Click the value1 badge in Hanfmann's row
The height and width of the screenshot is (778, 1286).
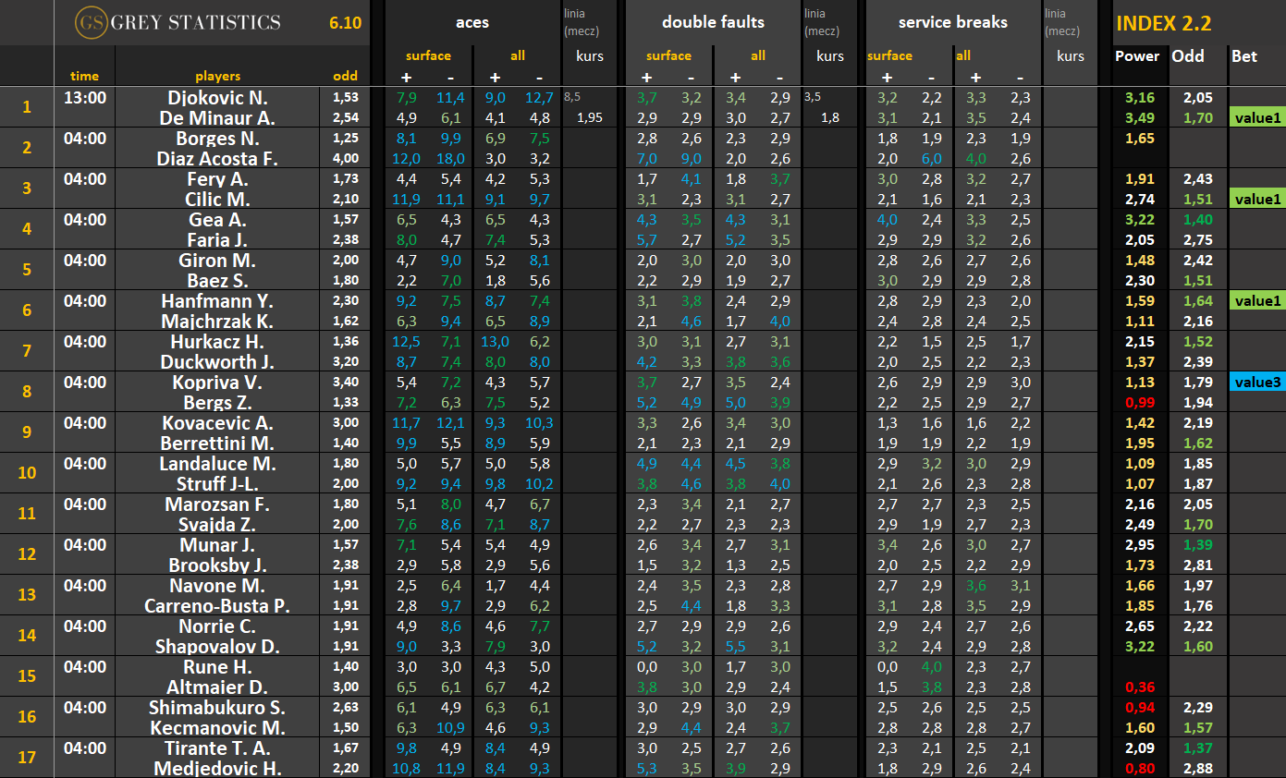(1257, 300)
